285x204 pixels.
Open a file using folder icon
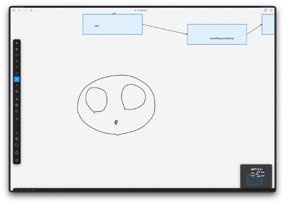click(17, 145)
